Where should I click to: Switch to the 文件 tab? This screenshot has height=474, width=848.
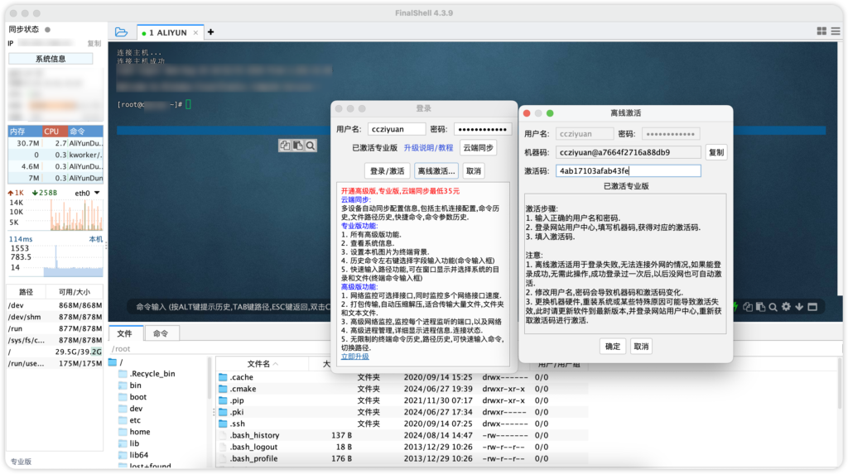(x=125, y=333)
